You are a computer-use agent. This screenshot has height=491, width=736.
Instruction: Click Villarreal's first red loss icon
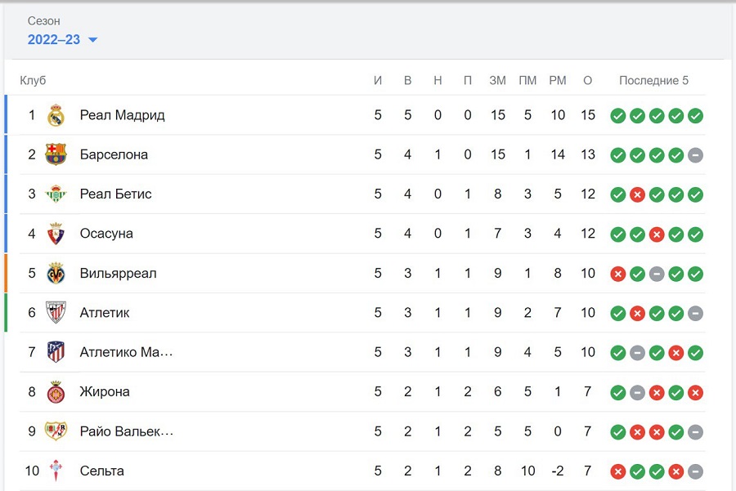[617, 274]
